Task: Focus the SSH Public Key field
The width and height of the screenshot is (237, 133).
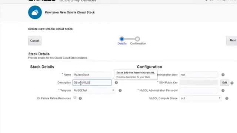Action: pos(198,82)
